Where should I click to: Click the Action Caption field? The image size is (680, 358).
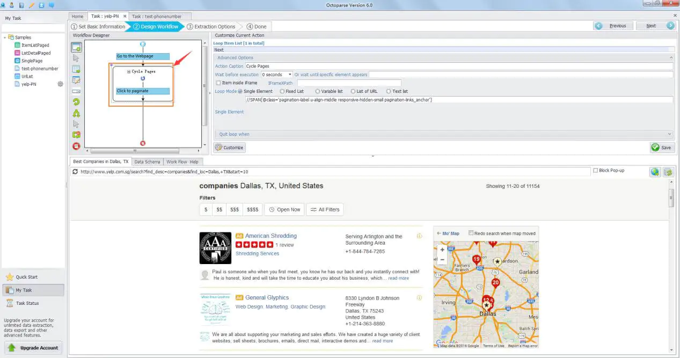tap(458, 67)
